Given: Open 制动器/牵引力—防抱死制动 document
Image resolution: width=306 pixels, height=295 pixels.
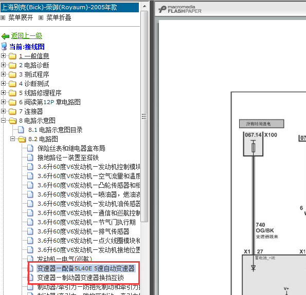Looking at the screenshot, I should click(x=89, y=287).
